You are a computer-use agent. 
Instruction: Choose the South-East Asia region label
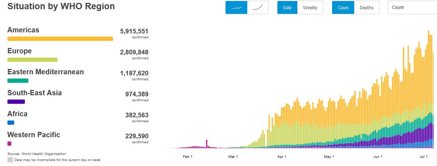[x=34, y=93]
